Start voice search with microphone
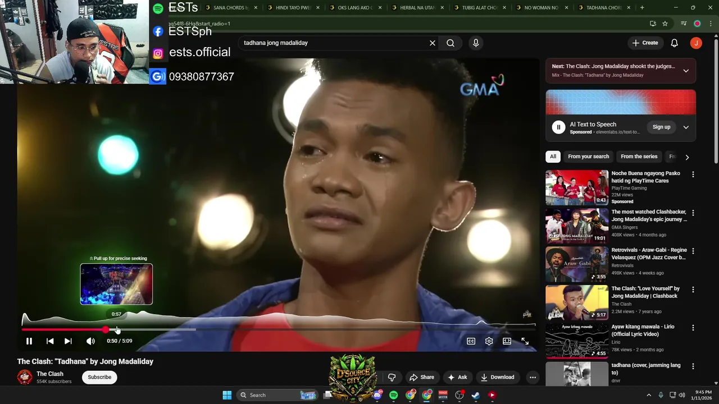The height and width of the screenshot is (404, 719). click(476, 43)
